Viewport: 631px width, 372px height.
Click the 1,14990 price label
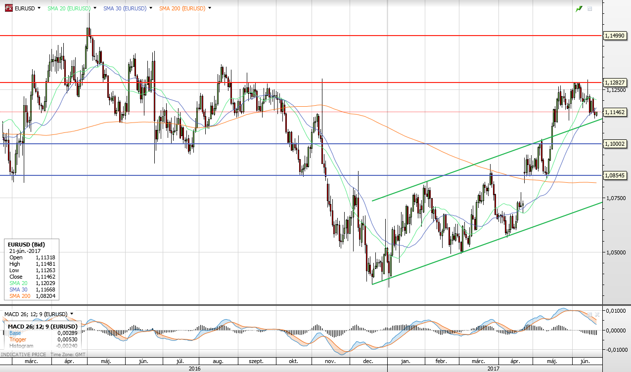click(x=616, y=36)
